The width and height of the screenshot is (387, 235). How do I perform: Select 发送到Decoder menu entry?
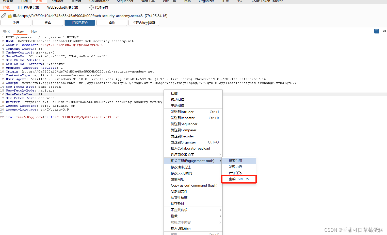point(193,136)
